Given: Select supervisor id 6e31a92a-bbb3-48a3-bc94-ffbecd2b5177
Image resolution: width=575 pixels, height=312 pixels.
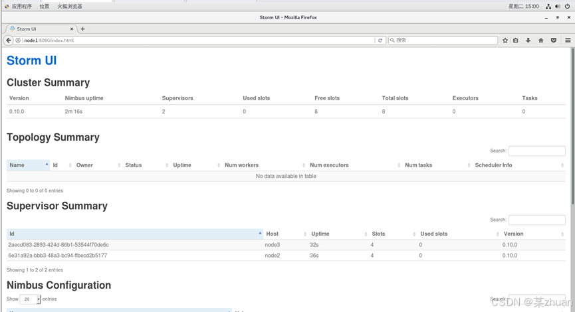Looking at the screenshot, I should click(58, 256).
